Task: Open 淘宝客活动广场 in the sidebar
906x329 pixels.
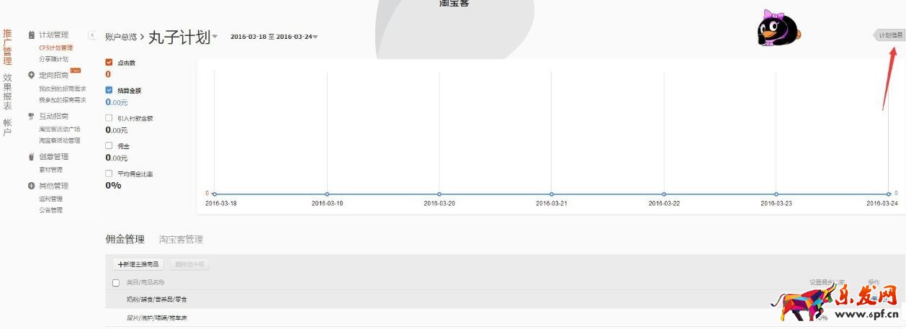Action: pos(59,129)
